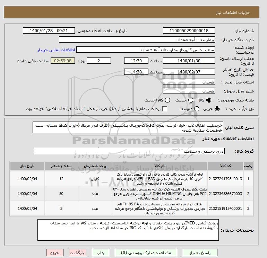Click the buyer name field بیمارستان آتیه همدان
This screenshot has width=267, height=258.
point(137,40)
